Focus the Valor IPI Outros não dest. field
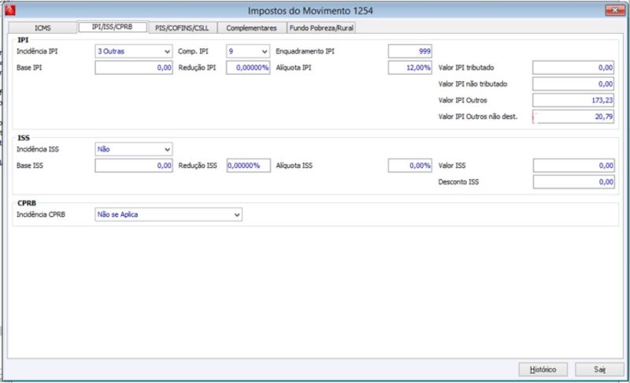The image size is (630, 383). pos(573,117)
